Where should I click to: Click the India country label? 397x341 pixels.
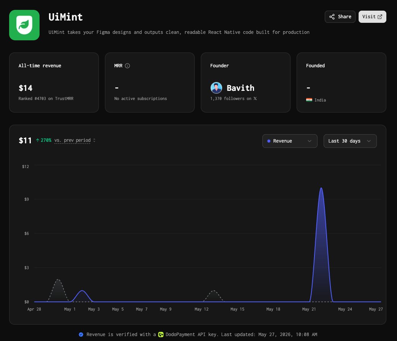[x=320, y=100]
